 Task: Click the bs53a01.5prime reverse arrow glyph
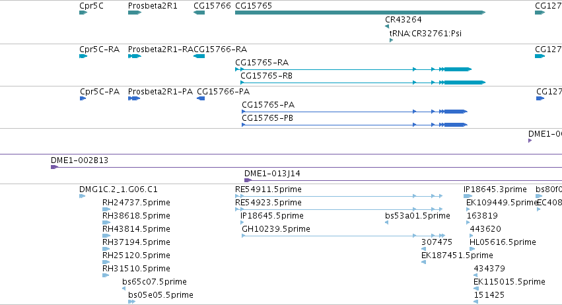(387, 222)
